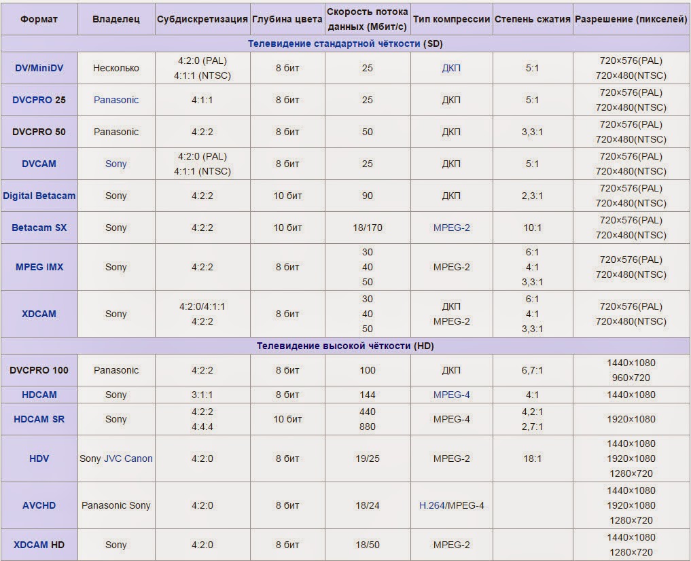Select the Глубина цвета column header
691x561 pixels.
[x=287, y=20]
